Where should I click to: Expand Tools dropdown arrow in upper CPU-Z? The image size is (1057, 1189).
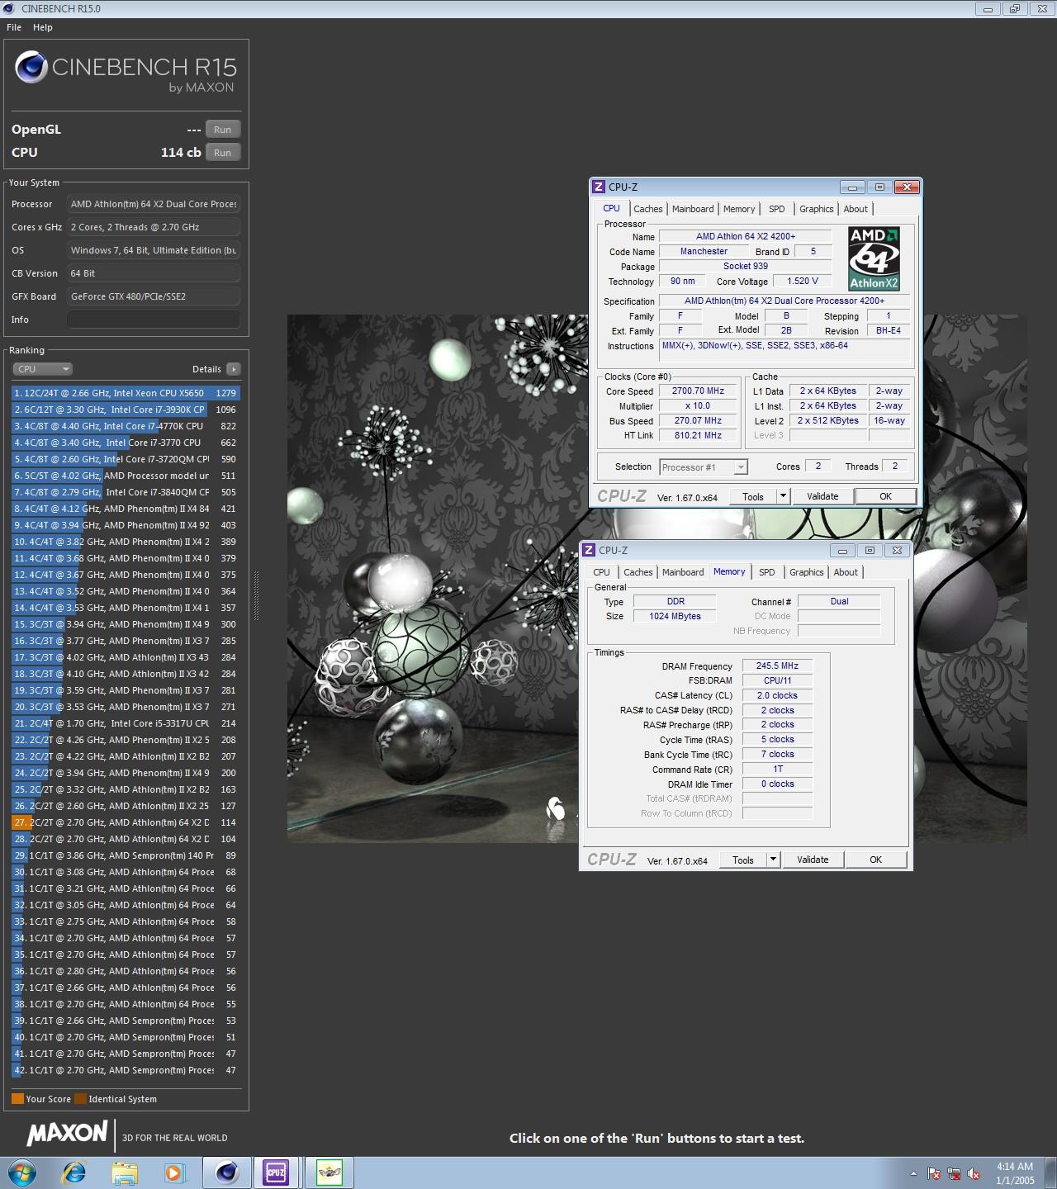[784, 496]
